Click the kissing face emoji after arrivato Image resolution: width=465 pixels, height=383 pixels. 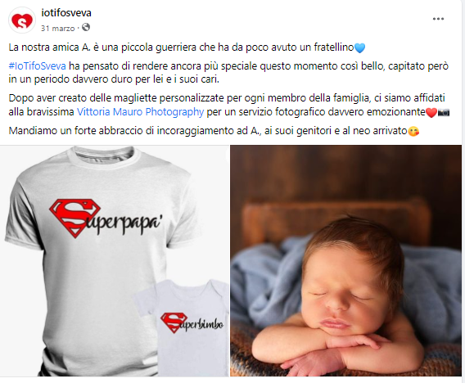[x=413, y=131]
